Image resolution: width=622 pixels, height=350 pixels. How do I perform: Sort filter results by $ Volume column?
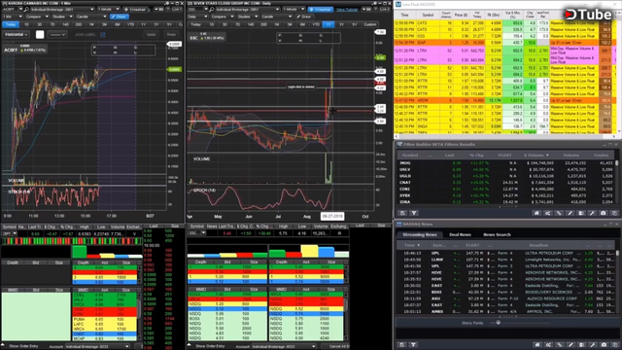pyautogui.click(x=536, y=156)
